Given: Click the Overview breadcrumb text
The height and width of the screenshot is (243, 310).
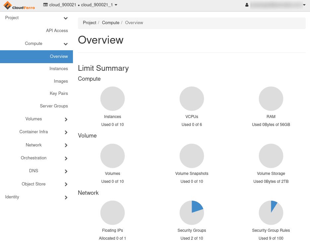Looking at the screenshot, I should (x=134, y=23).
